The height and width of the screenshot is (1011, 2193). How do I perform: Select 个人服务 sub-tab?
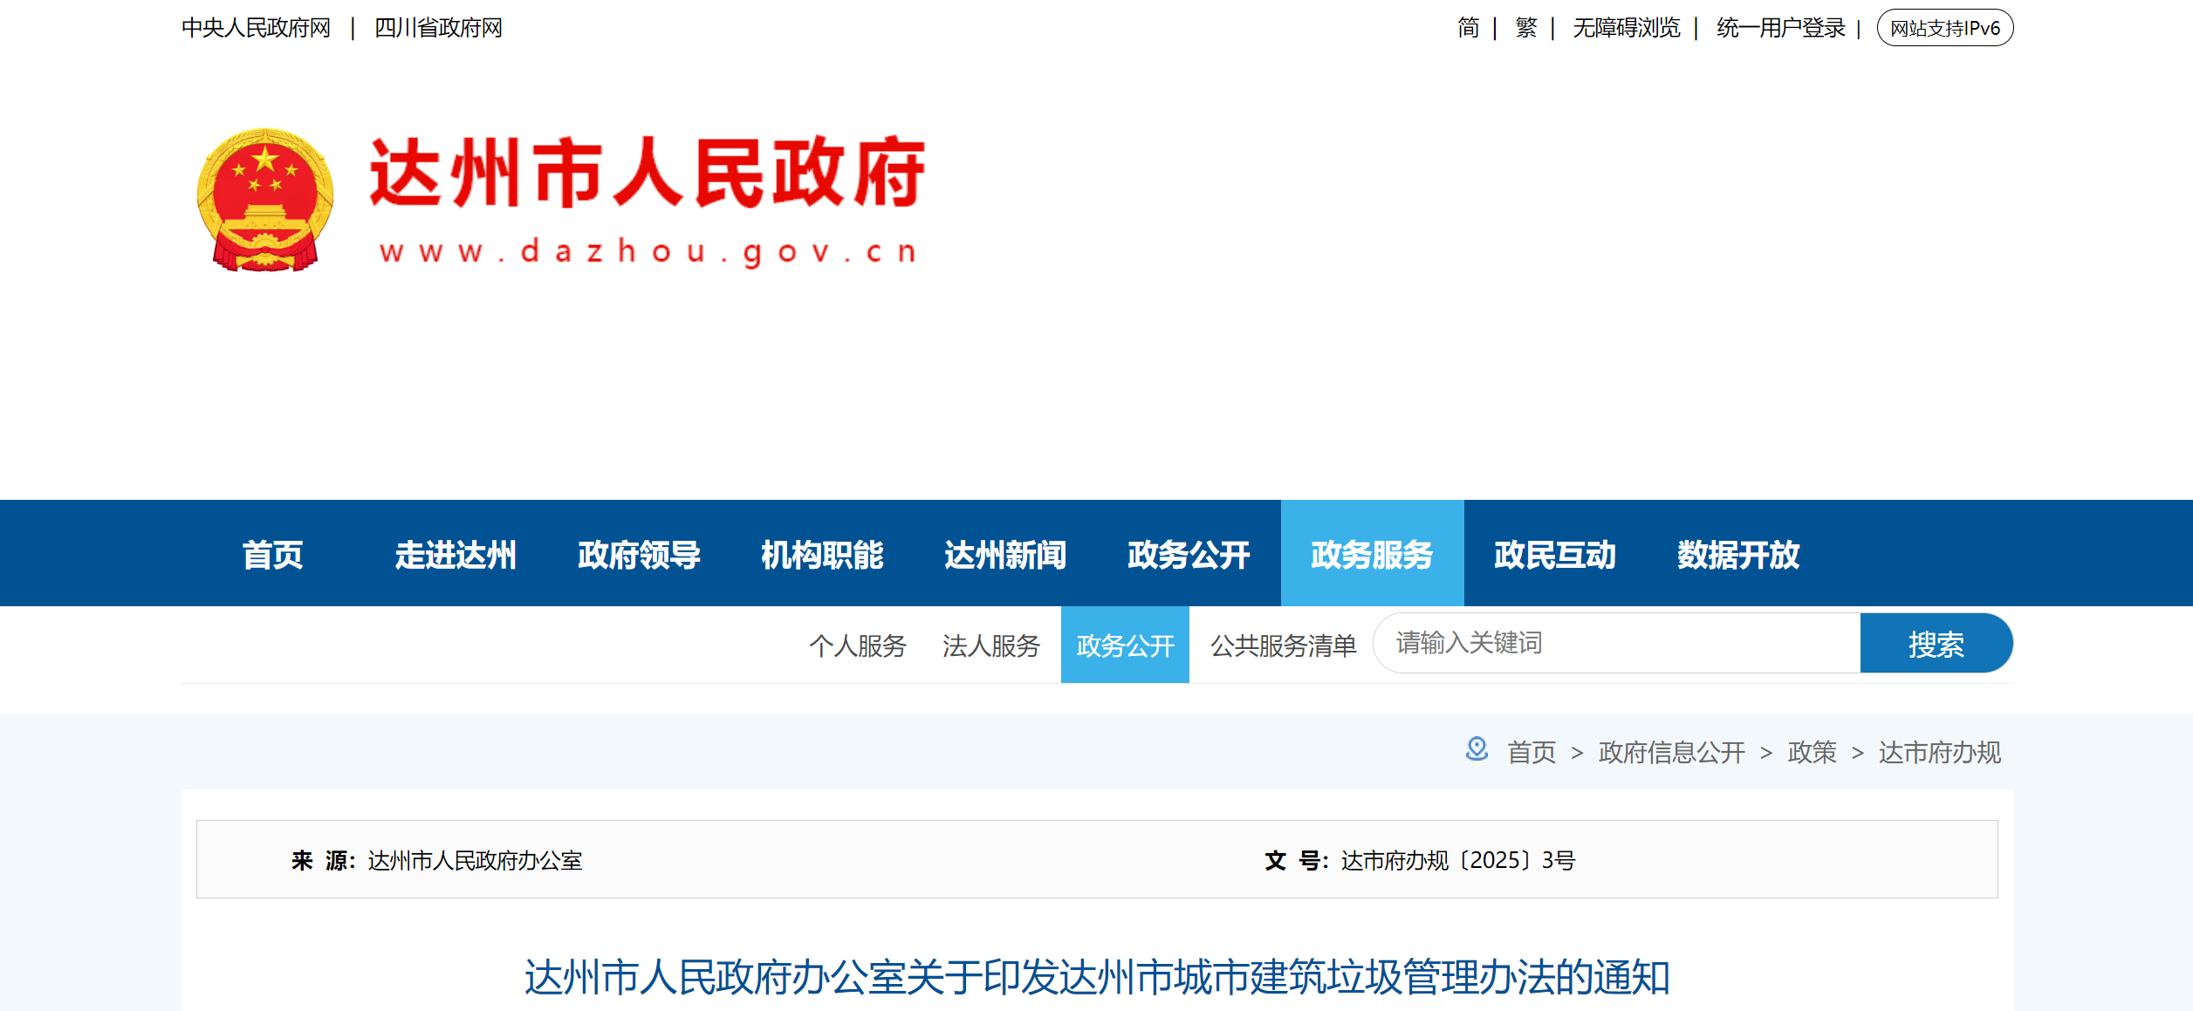857,646
